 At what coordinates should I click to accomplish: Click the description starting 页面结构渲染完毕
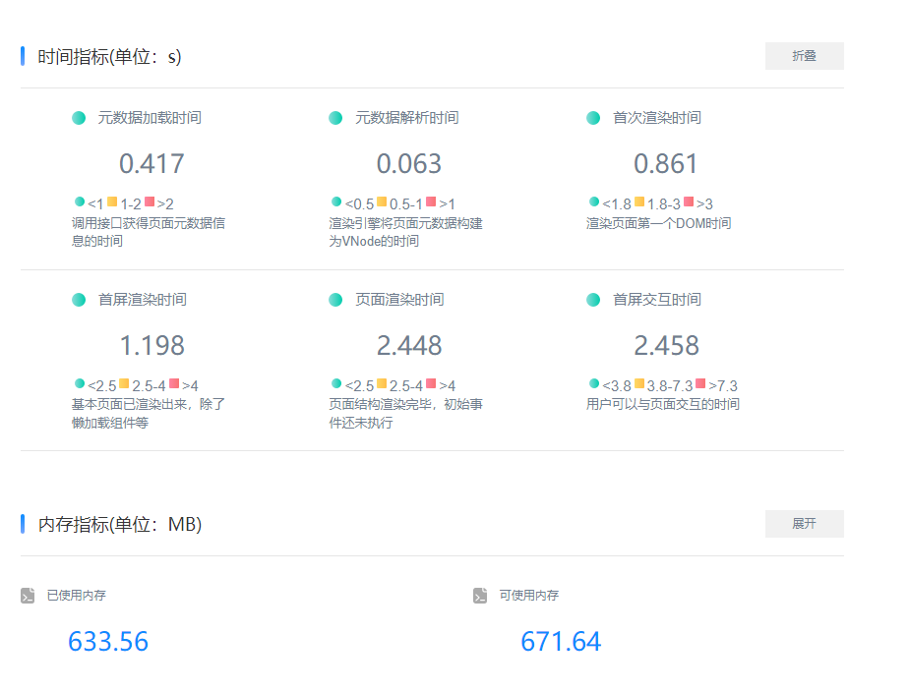point(405,413)
